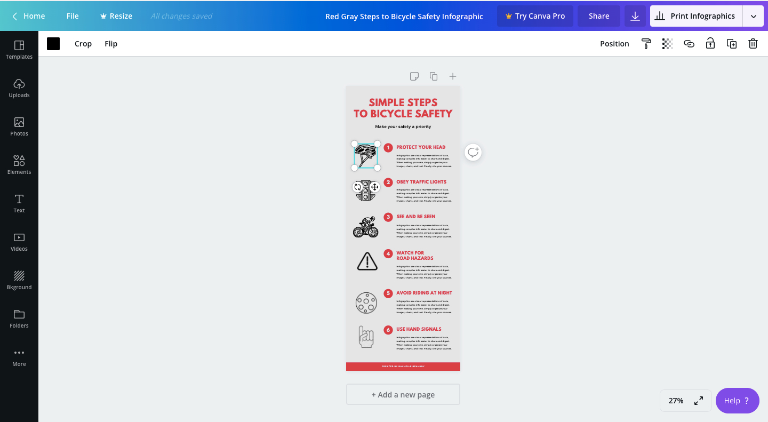Open the 27% zoom level control
The image size is (768, 422).
[676, 401]
